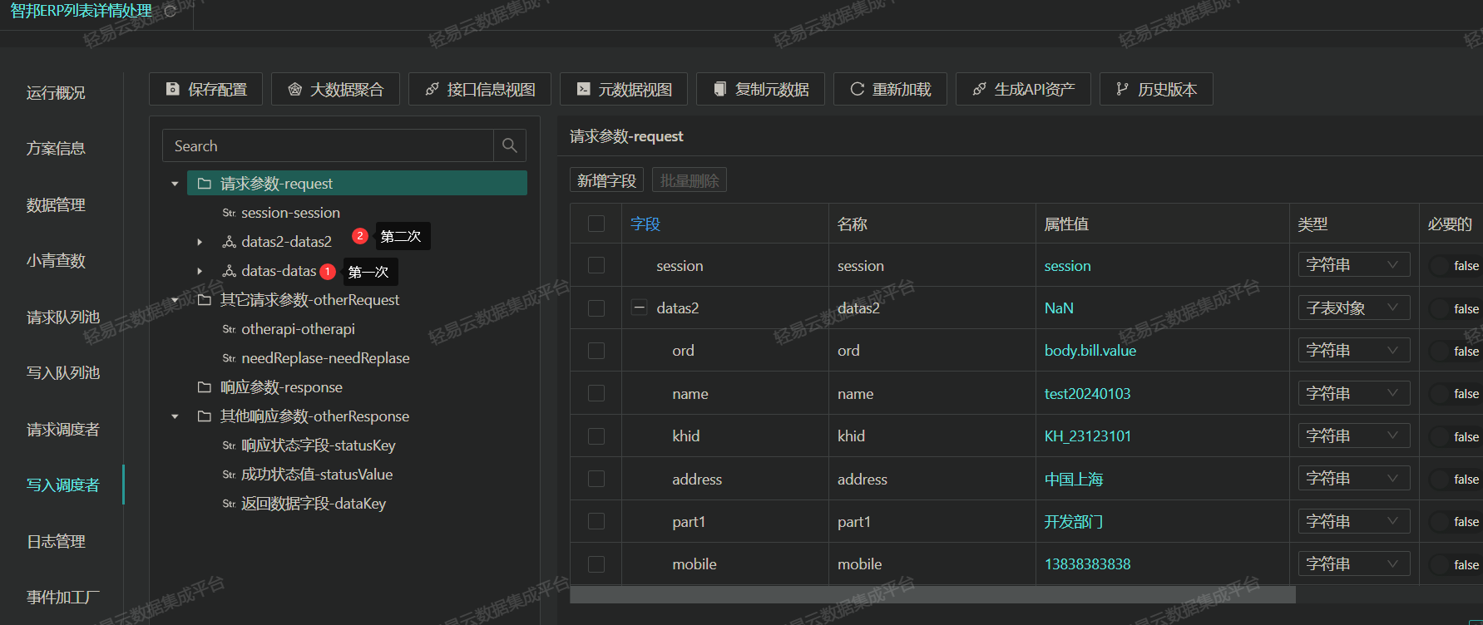
Task: Click the Str icon of session-session
Action: coord(230,214)
